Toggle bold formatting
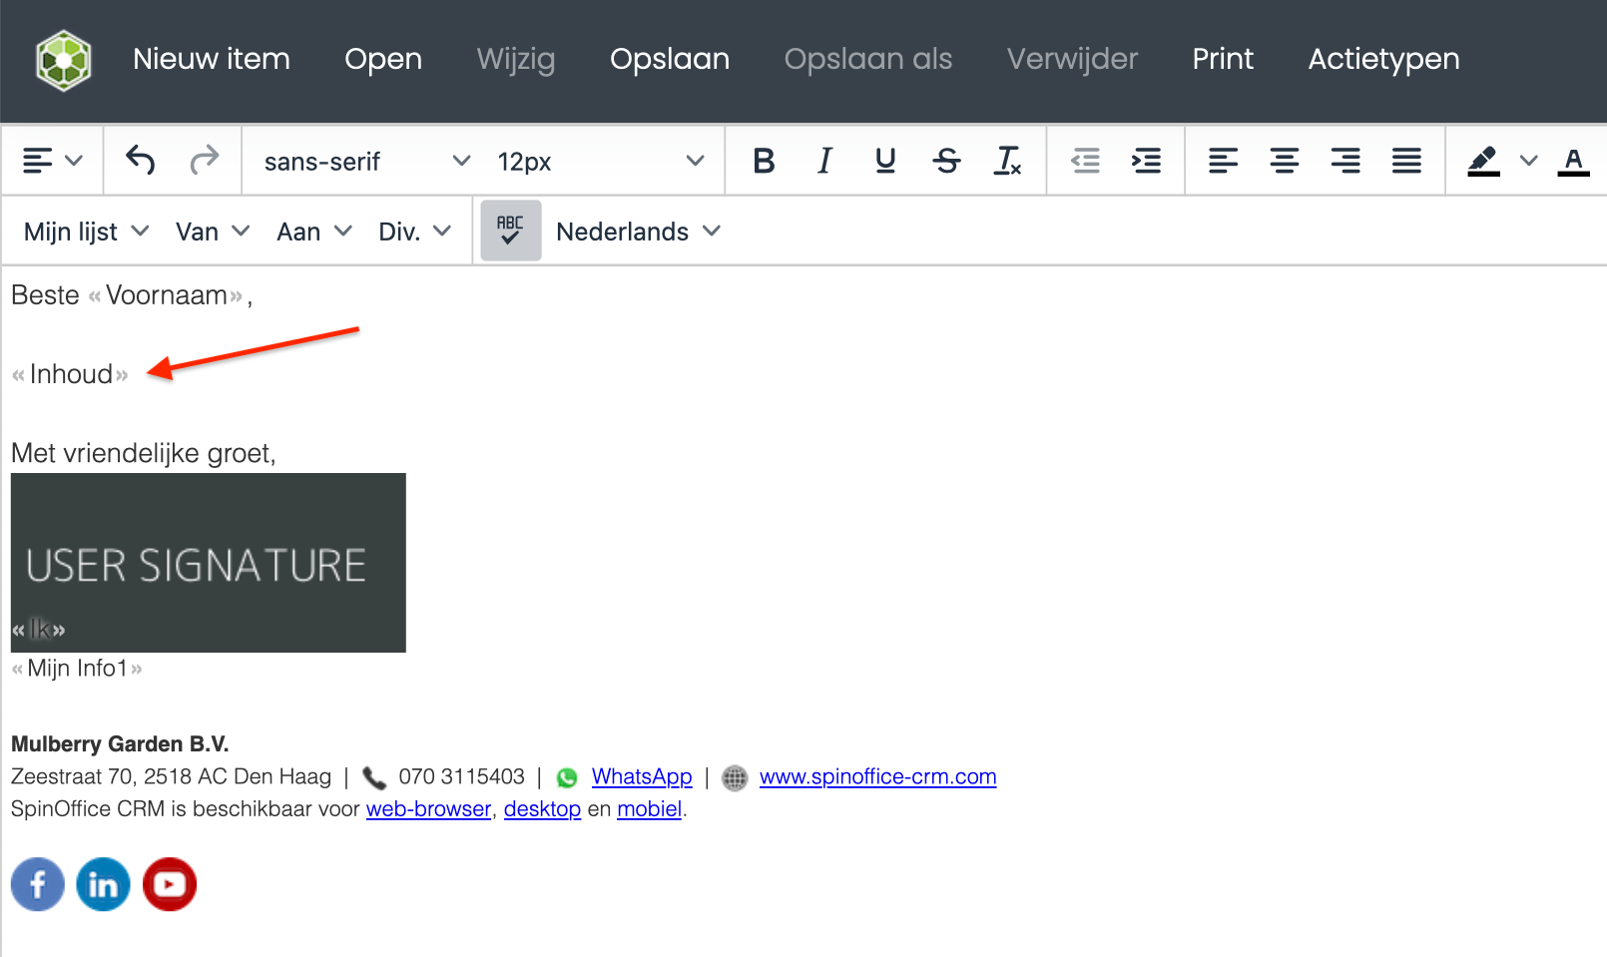Image resolution: width=1607 pixels, height=957 pixels. (764, 161)
